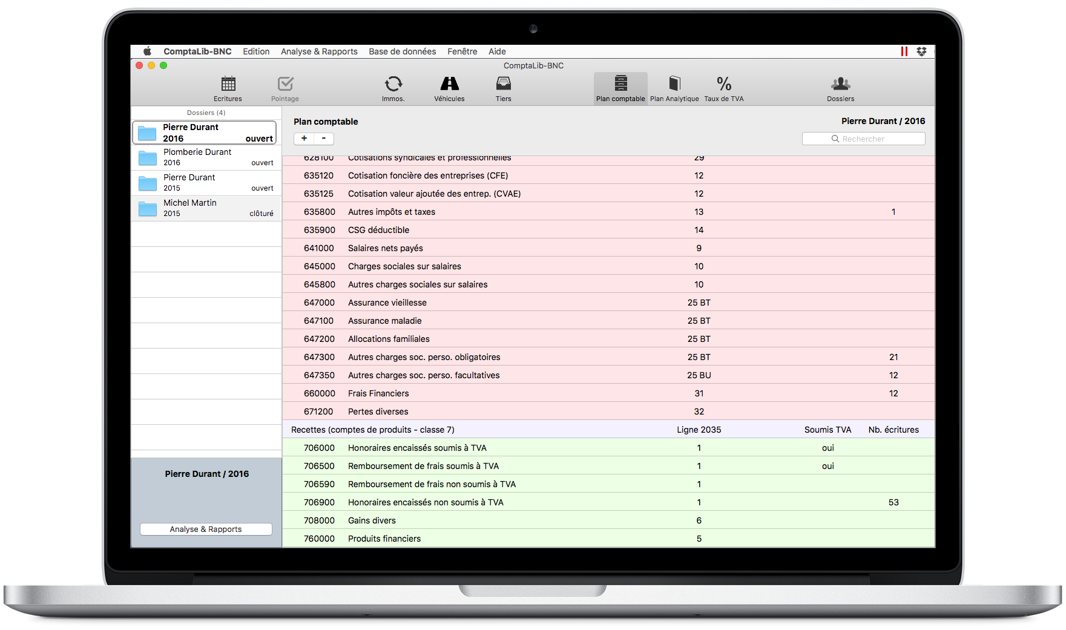Click the Nb. écritures column header

893,430
